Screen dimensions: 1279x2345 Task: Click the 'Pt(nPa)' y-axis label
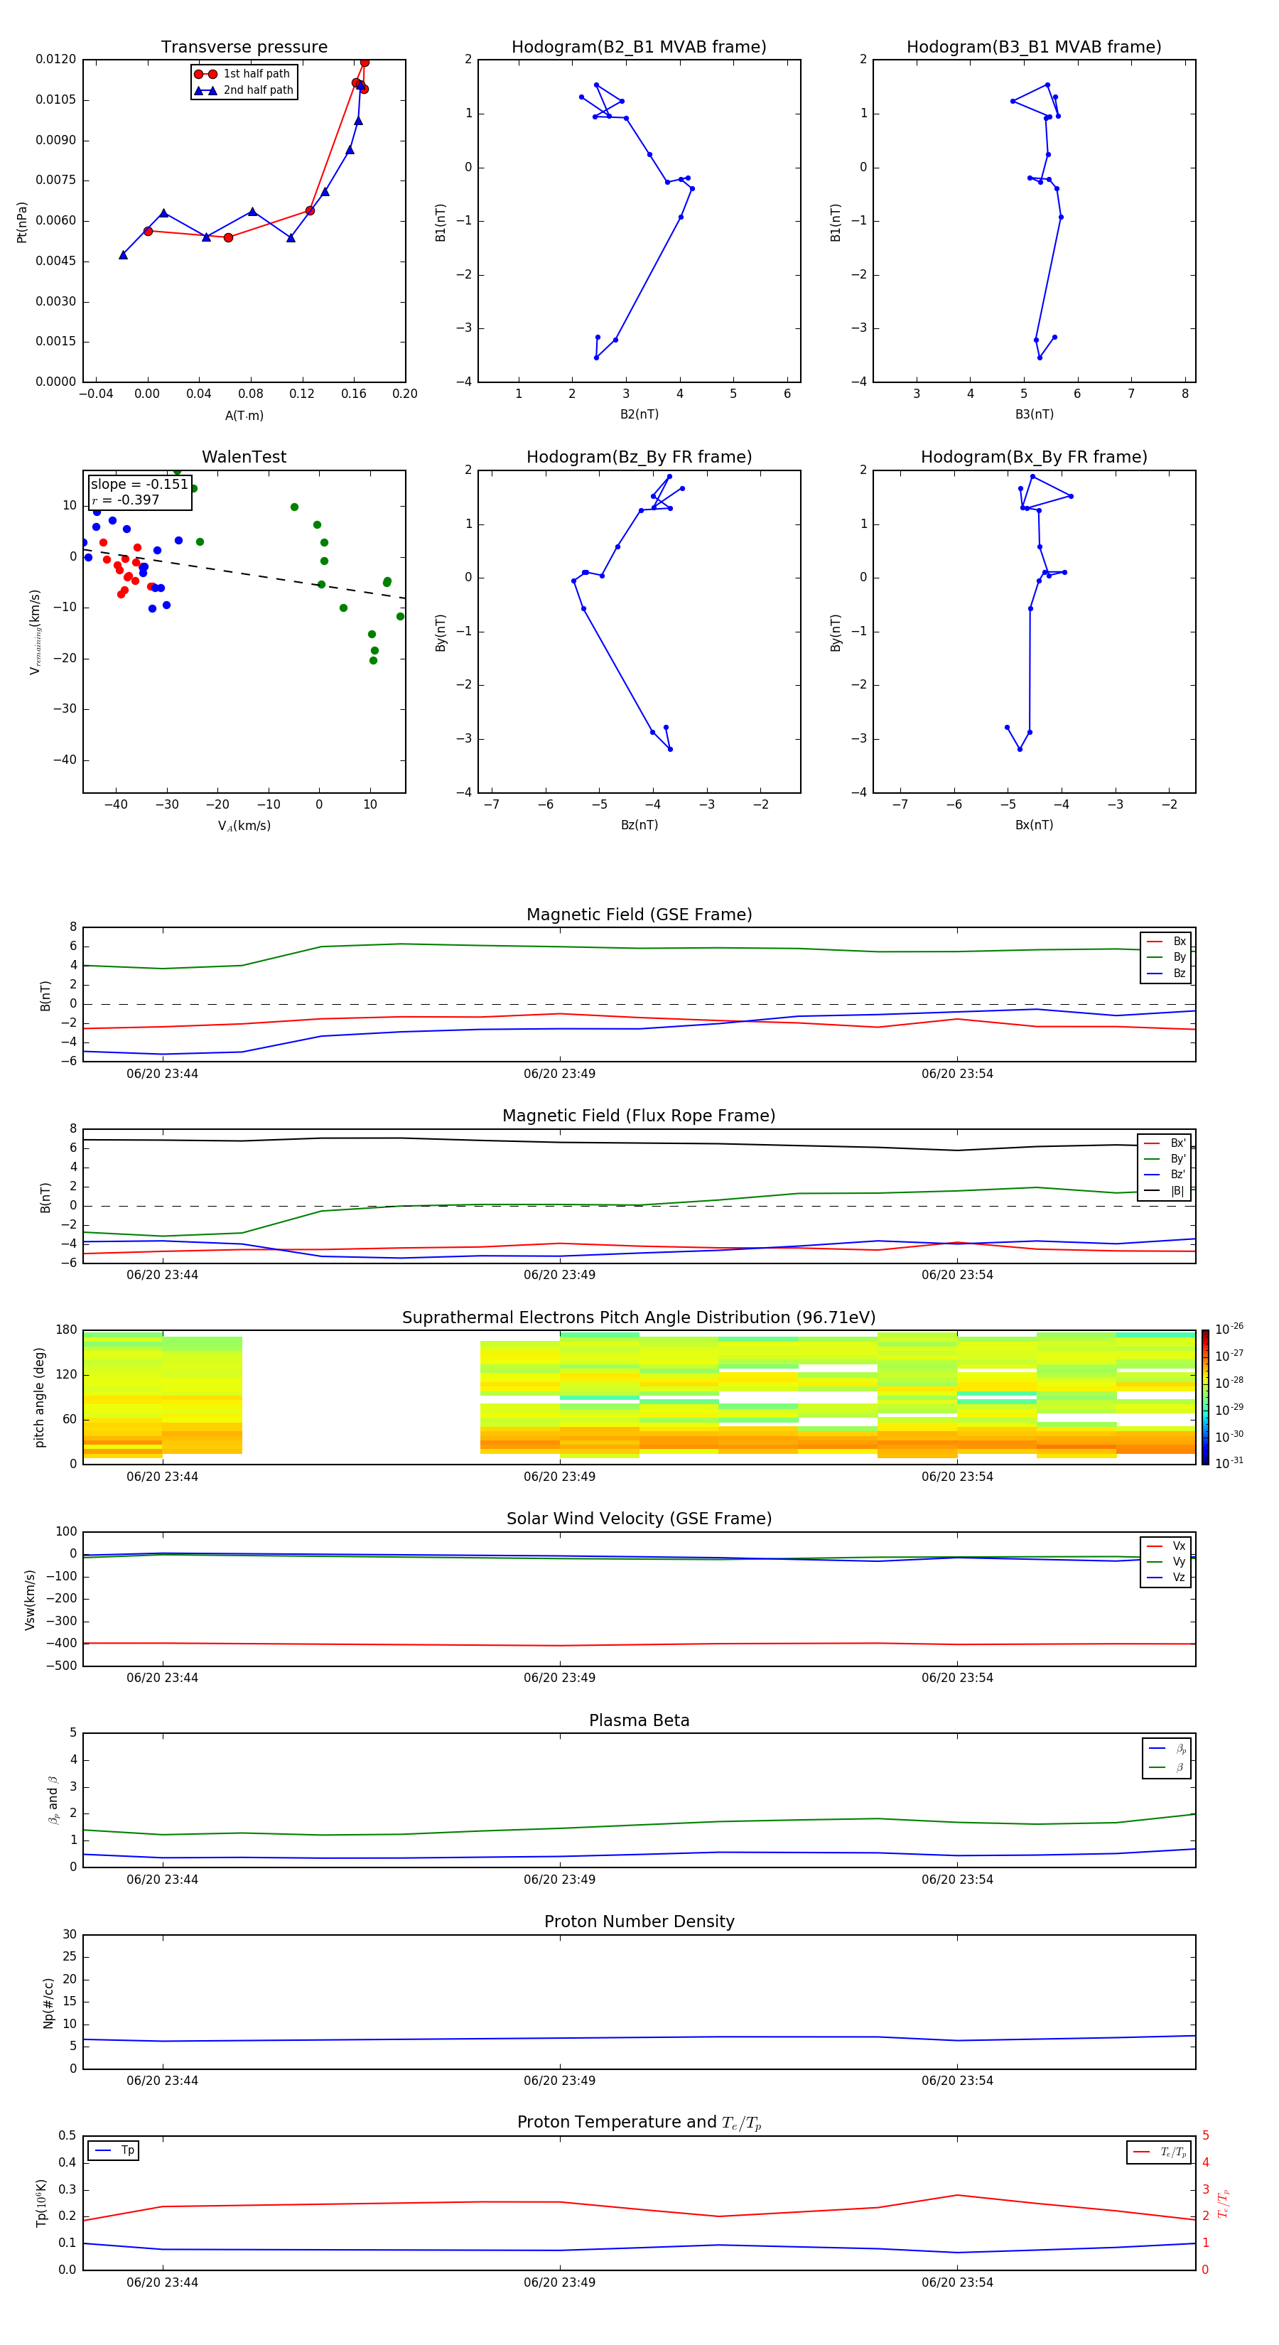pos(22,222)
